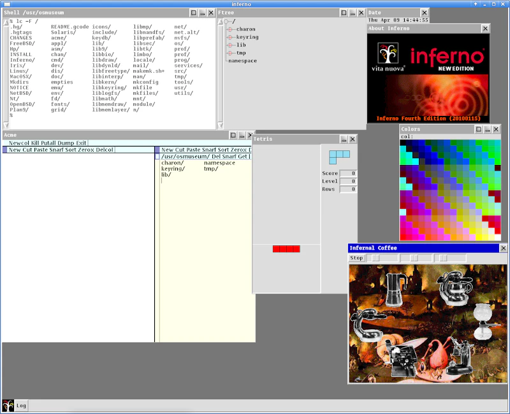The image size is (510, 414).
Task: Adjust first Infernal Coffee slider
Action: pos(375,258)
